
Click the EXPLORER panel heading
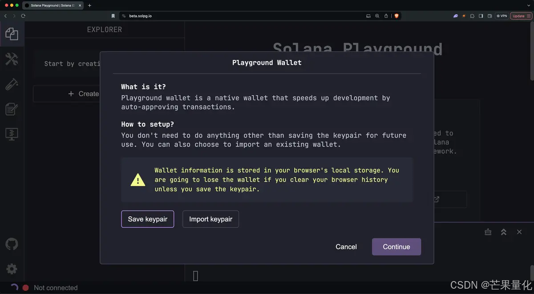point(104,29)
